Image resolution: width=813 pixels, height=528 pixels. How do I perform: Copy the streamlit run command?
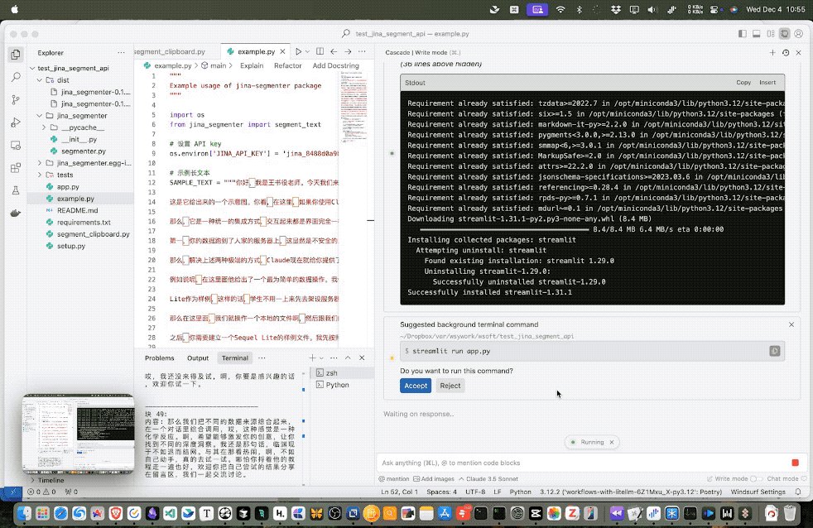pyautogui.click(x=774, y=351)
